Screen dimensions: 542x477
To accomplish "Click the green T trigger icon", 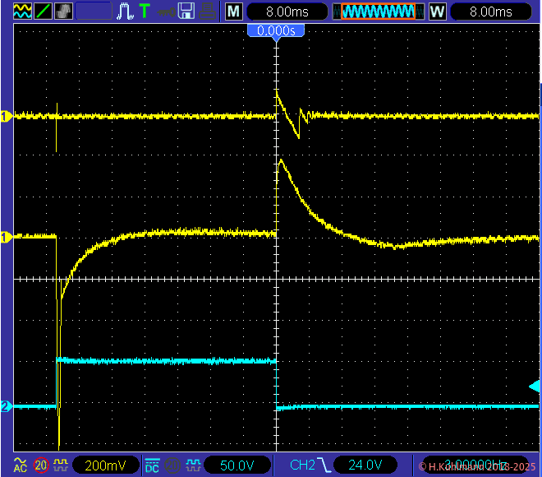I will (x=145, y=12).
